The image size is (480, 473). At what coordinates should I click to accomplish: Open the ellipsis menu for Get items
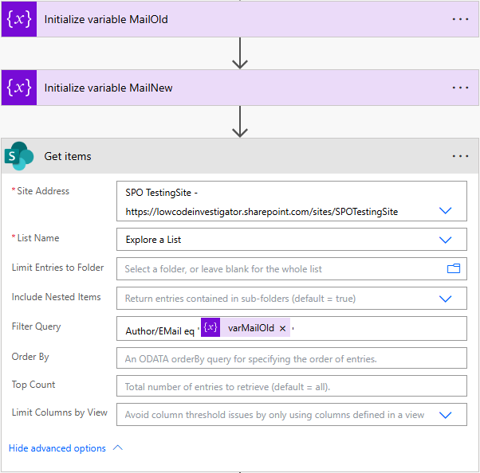pyautogui.click(x=460, y=156)
